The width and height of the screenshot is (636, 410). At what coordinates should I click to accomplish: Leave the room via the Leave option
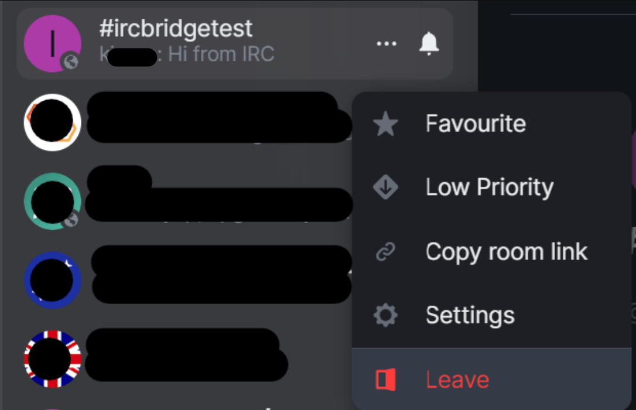point(491,380)
